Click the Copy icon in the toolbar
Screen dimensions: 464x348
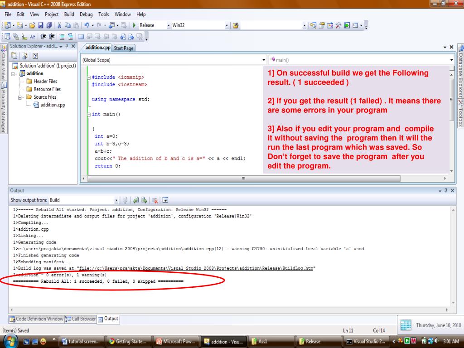(68, 25)
